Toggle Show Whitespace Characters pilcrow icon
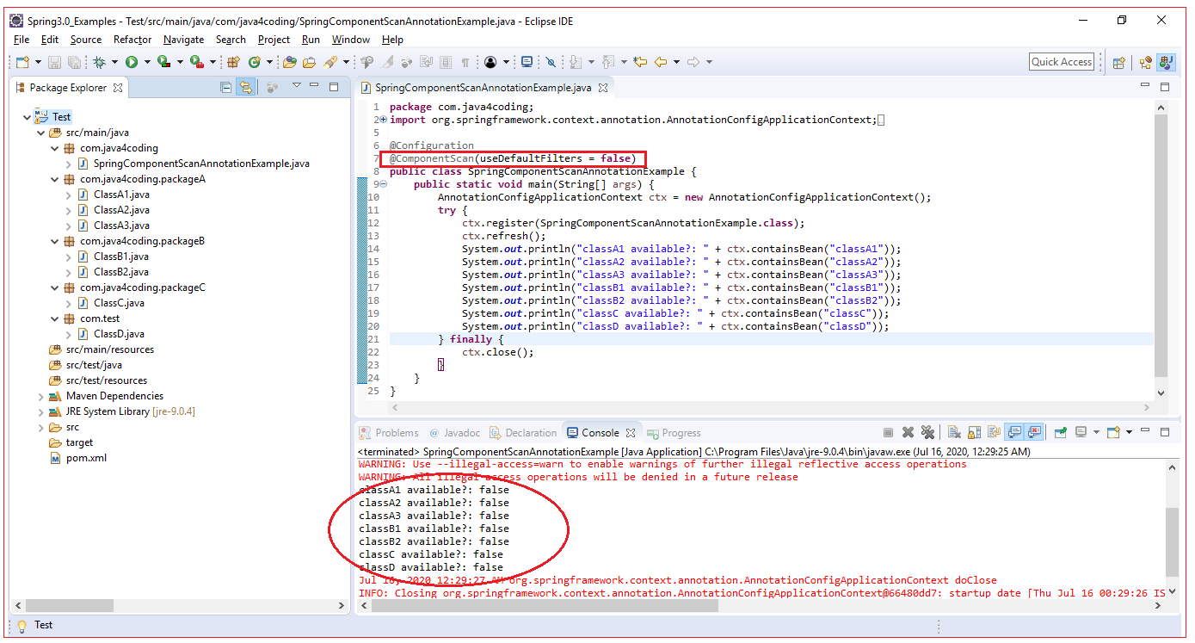Viewport: 1195px width, 643px height. click(465, 62)
